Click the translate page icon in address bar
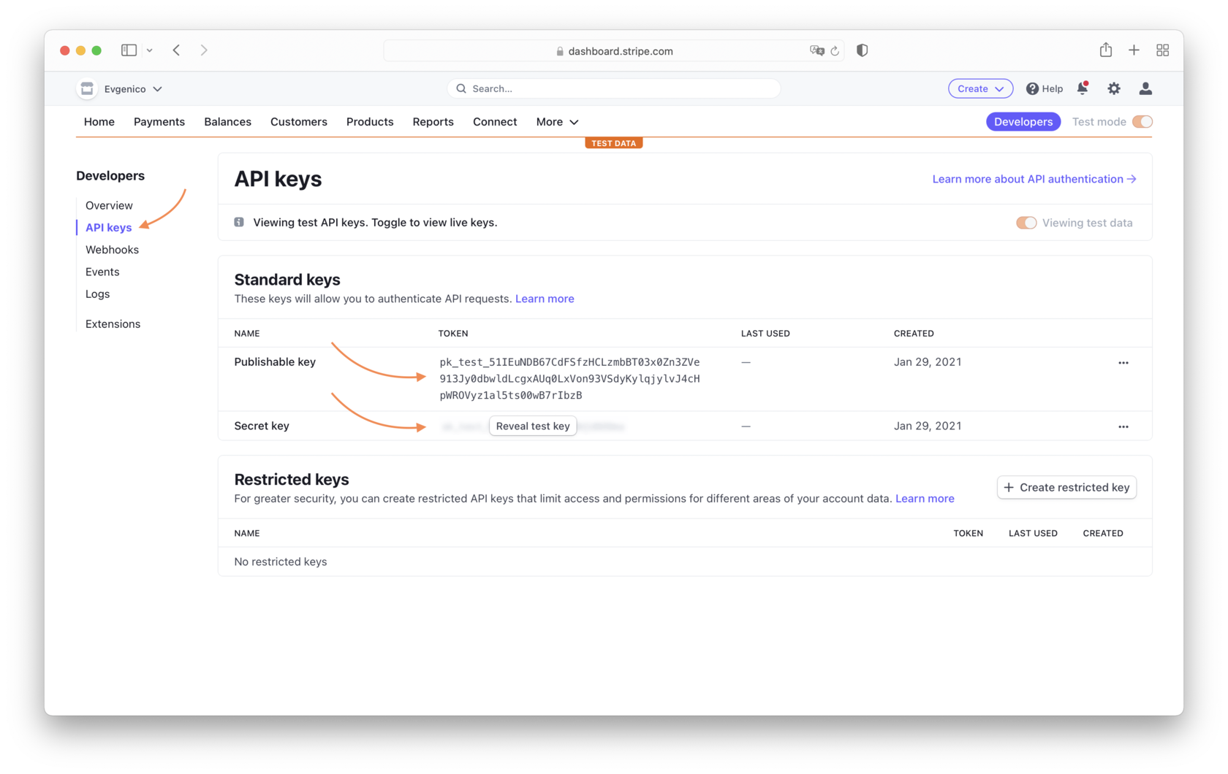Image resolution: width=1228 pixels, height=774 pixels. tap(816, 50)
